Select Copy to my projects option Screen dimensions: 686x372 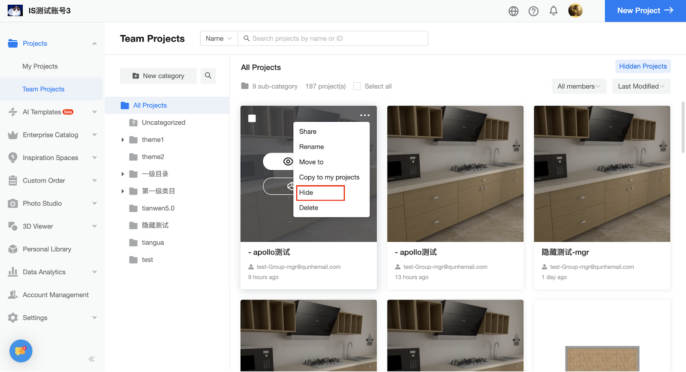pos(329,177)
